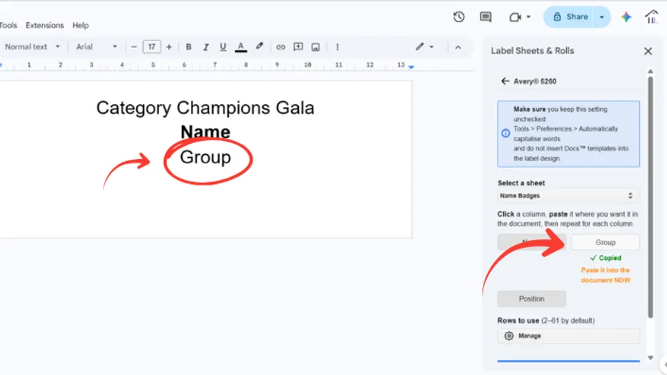
Task: Insert an image from toolbar icon
Action: 315,47
